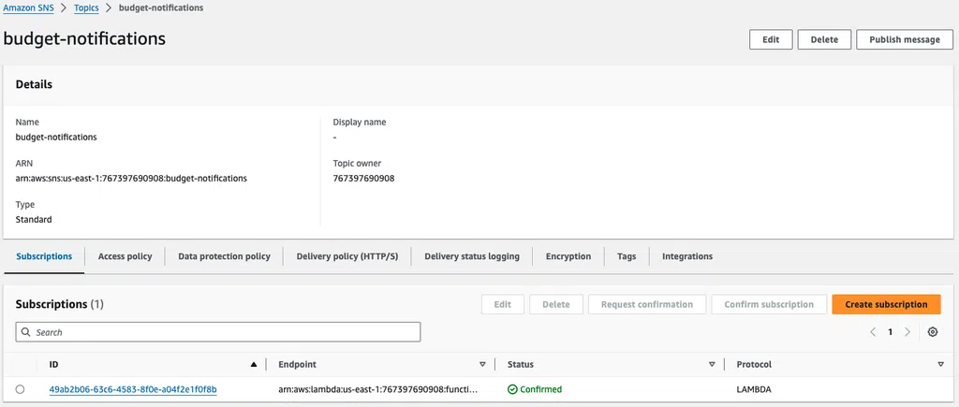Screen dimensions: 959x407
Task: Select the subscription row radio button
Action: (21, 389)
